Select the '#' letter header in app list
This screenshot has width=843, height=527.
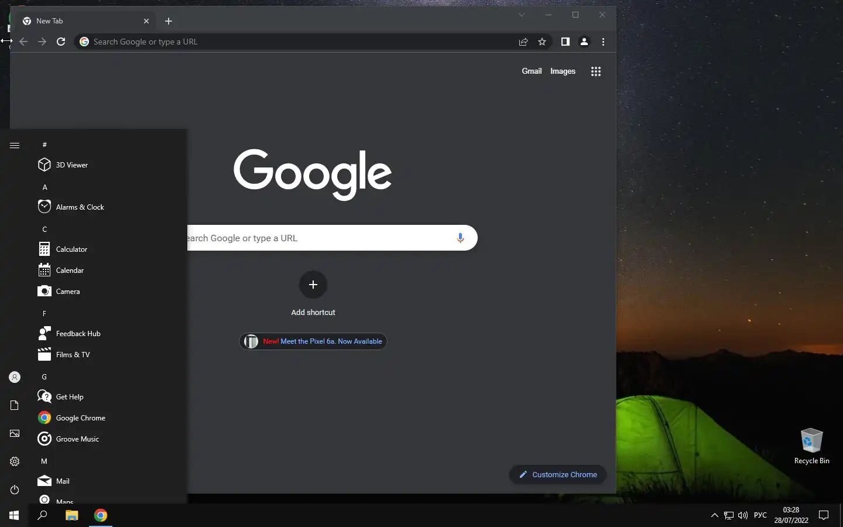click(x=44, y=145)
